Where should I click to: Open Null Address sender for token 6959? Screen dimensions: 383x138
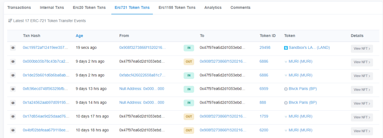(142, 89)
